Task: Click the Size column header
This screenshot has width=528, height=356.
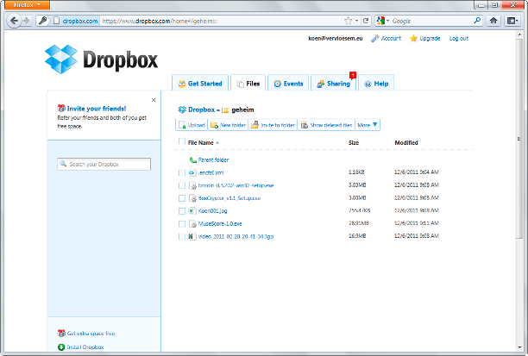Action: pyautogui.click(x=354, y=143)
